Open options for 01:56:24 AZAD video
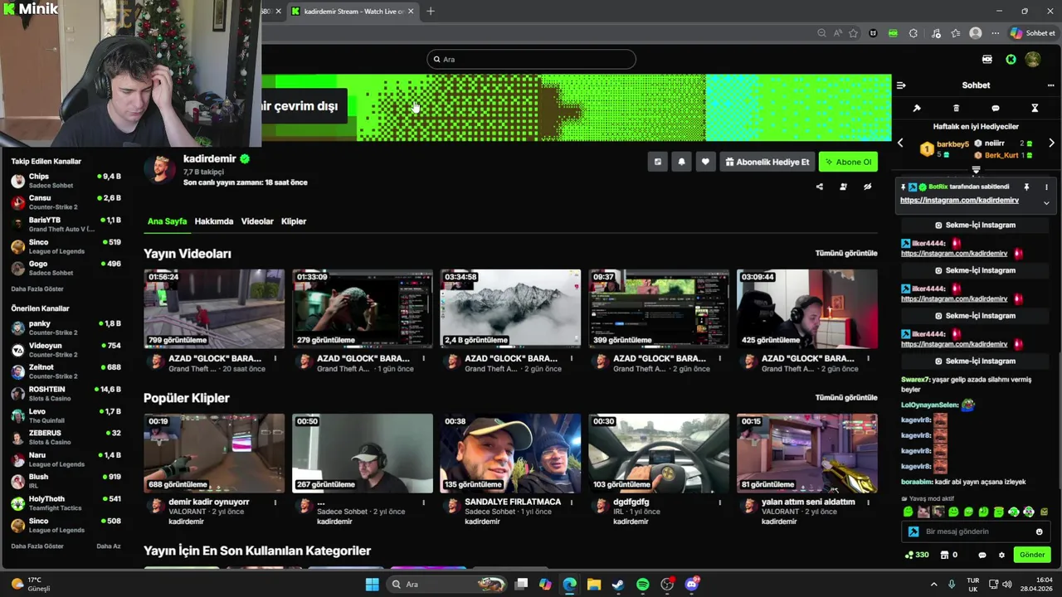1062x597 pixels. [275, 358]
